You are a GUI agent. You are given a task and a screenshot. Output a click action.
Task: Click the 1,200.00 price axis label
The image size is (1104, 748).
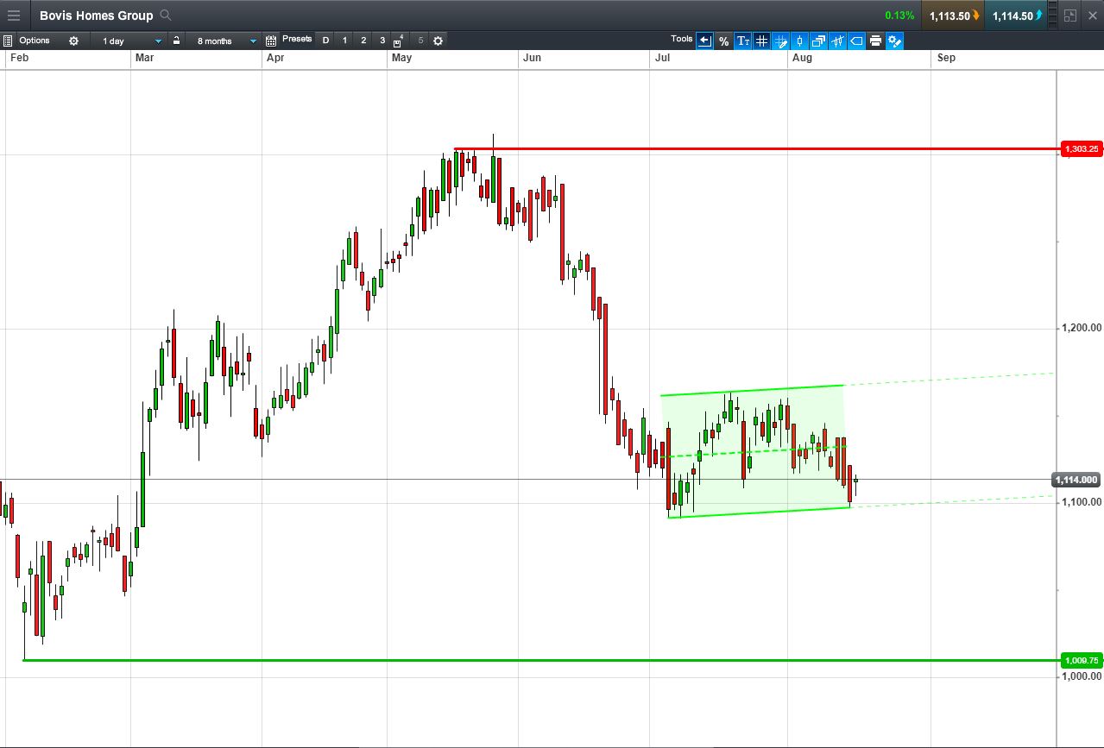1082,328
